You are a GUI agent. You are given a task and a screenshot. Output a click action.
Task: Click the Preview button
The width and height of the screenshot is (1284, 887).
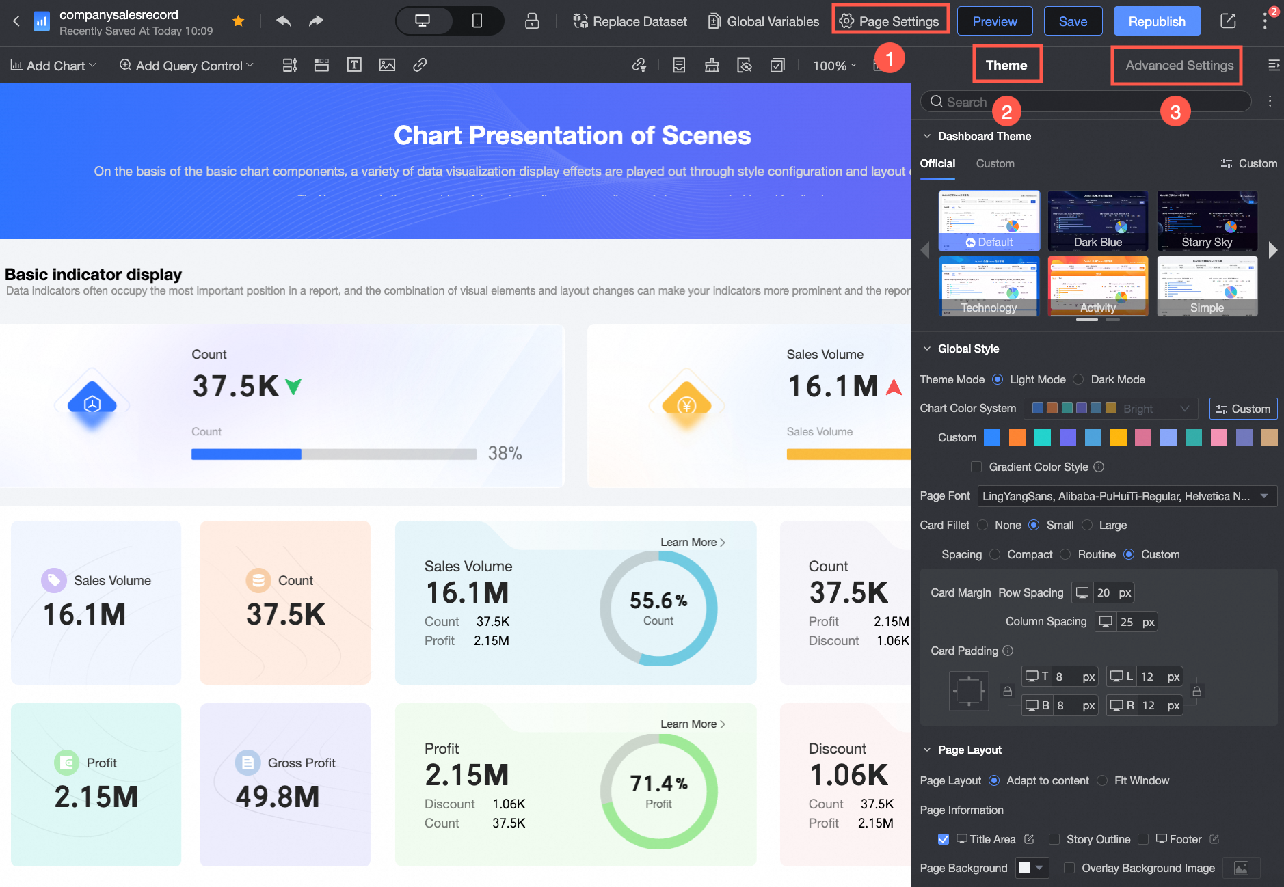point(995,21)
